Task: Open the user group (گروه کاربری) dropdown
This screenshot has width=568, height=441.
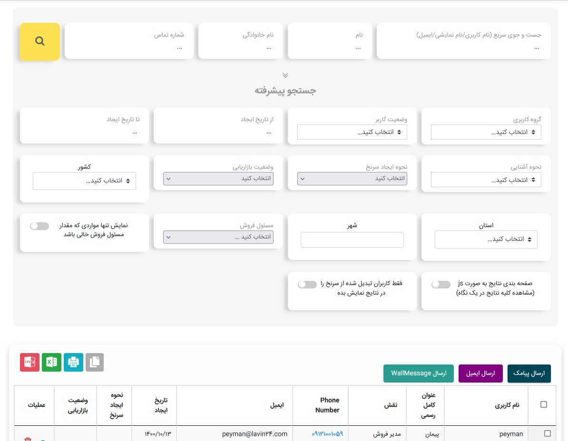Action: point(486,132)
